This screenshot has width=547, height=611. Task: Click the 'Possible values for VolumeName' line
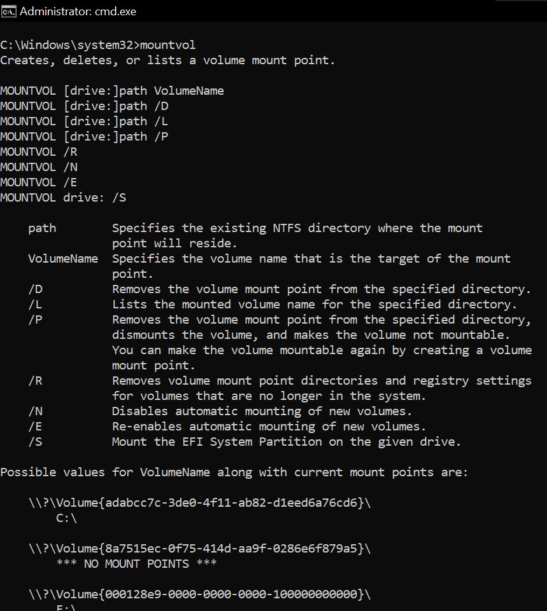click(234, 472)
